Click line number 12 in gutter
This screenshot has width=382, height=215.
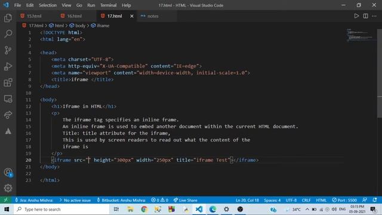click(x=28, y=106)
